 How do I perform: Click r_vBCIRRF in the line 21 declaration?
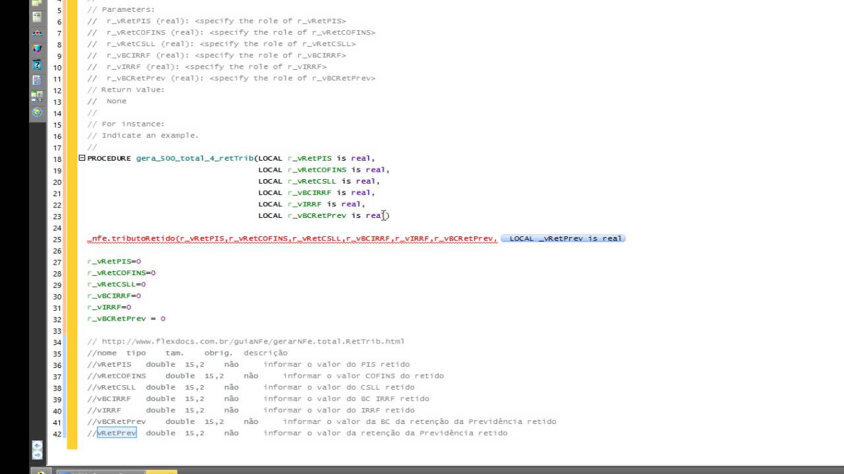[309, 193]
